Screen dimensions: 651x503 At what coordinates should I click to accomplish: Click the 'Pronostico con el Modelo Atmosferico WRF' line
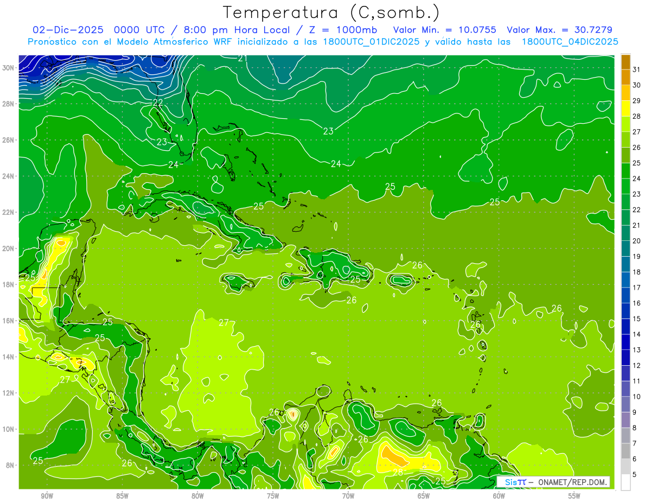tap(323, 42)
